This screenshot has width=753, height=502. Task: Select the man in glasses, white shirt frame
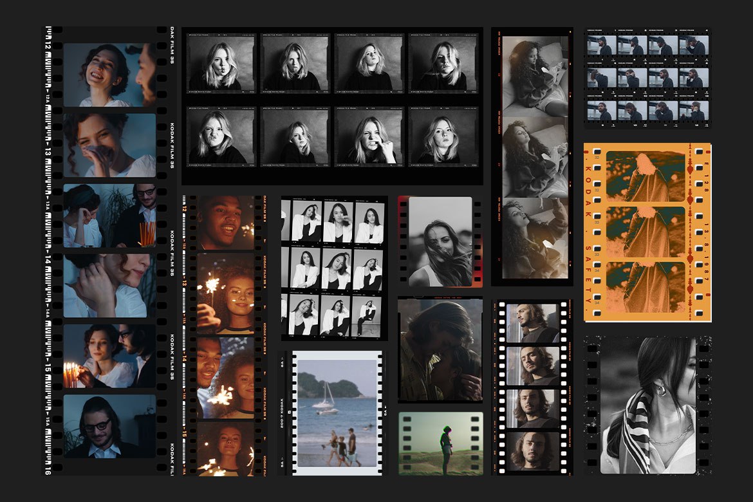point(109,426)
